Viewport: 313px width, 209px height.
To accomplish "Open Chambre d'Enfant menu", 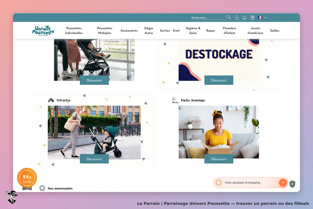I will [x=229, y=31].
